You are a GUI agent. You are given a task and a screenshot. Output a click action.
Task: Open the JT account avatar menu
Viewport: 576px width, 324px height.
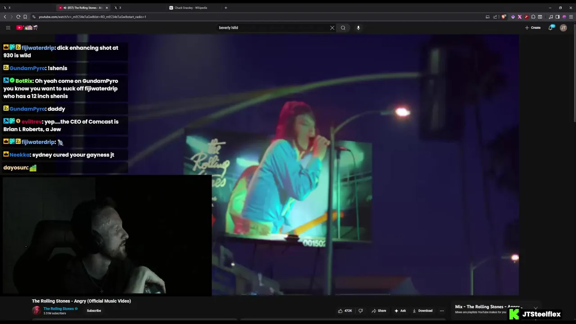[x=563, y=27]
